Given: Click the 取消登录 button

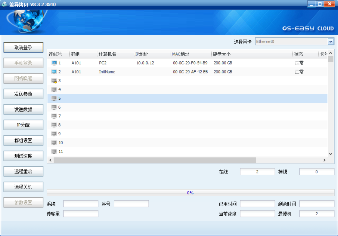Looking at the screenshot, I should 23,47.
